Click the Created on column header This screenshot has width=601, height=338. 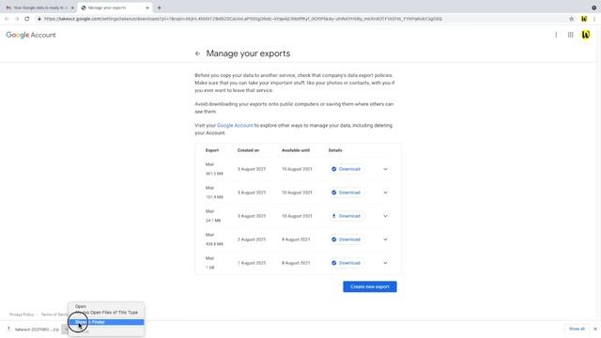click(248, 150)
